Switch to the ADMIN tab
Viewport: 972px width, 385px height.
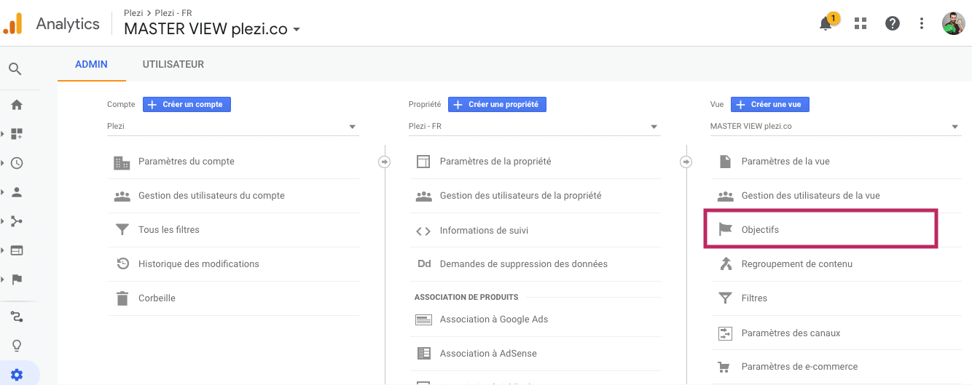tap(92, 64)
